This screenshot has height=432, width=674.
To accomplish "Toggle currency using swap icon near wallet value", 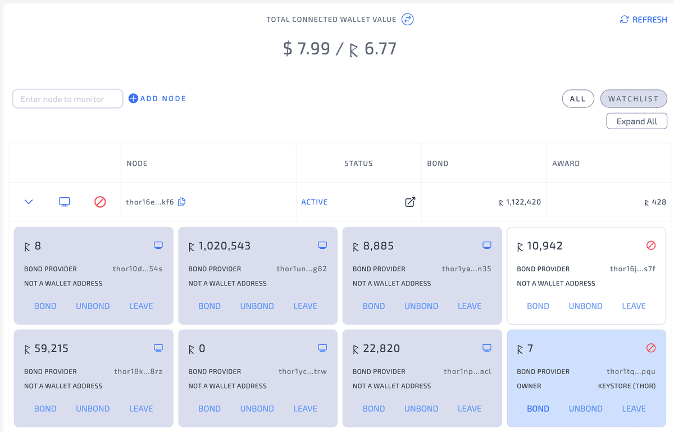I will coord(407,19).
